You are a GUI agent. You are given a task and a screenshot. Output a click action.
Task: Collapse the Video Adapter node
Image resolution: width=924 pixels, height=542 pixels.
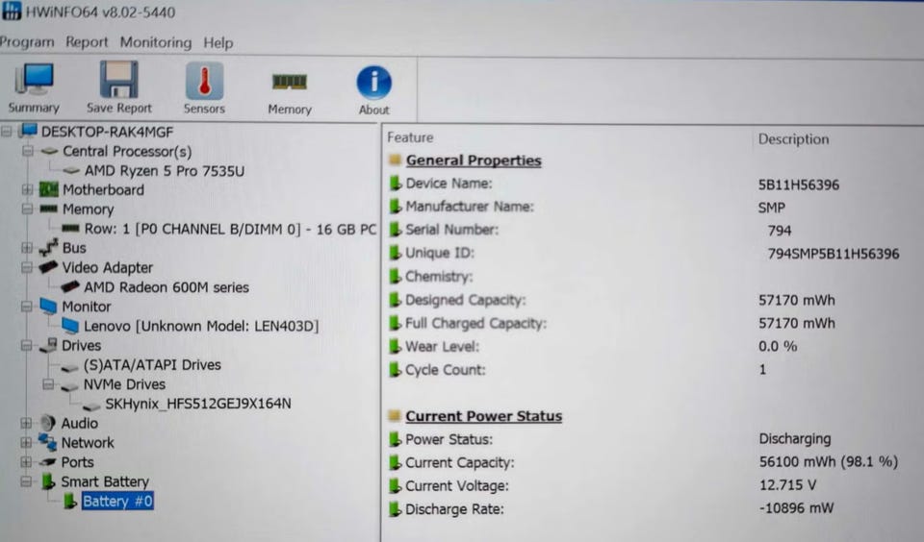pos(27,267)
